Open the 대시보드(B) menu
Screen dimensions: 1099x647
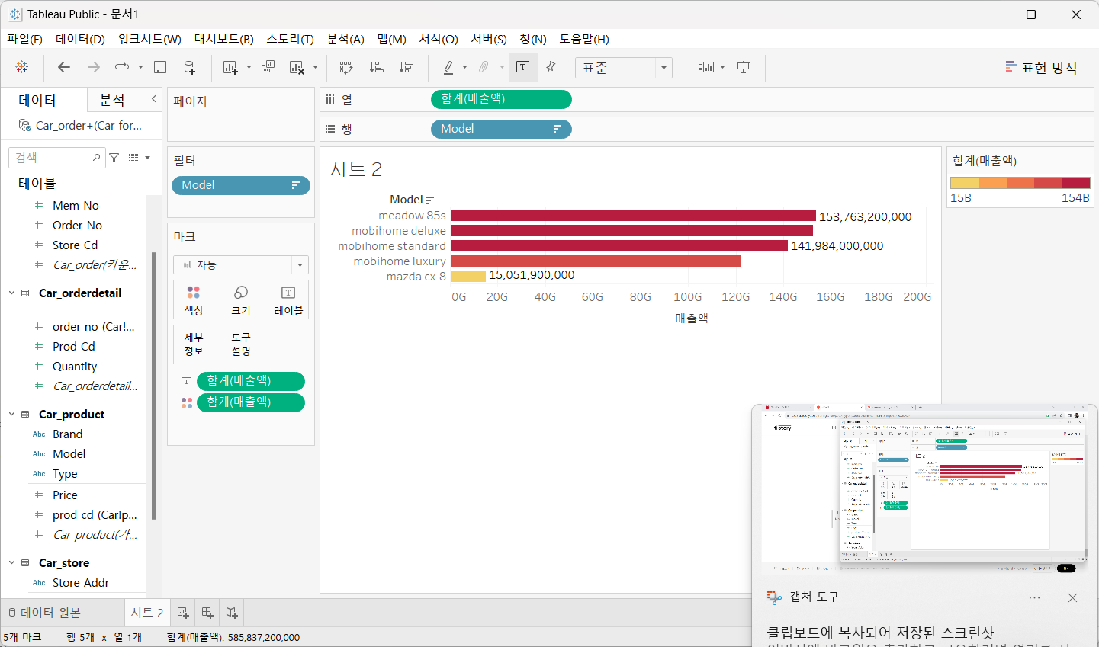(223, 39)
